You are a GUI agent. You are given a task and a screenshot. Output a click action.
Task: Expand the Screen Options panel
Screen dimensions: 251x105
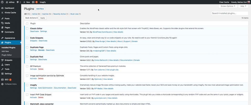coord(228,6)
